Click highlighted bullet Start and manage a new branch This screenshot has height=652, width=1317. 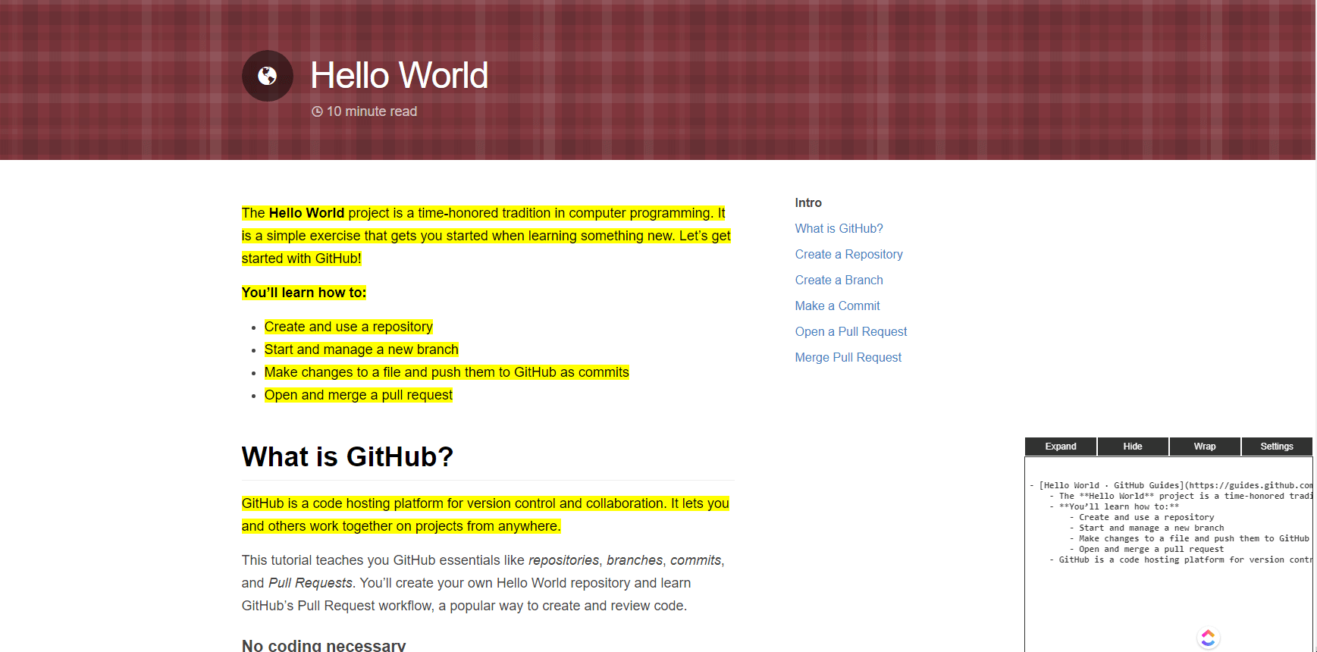coord(361,350)
